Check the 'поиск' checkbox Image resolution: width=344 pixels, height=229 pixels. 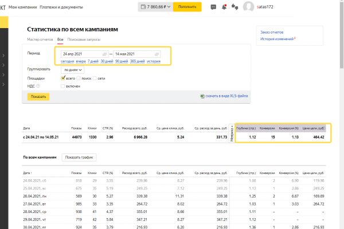79,78
